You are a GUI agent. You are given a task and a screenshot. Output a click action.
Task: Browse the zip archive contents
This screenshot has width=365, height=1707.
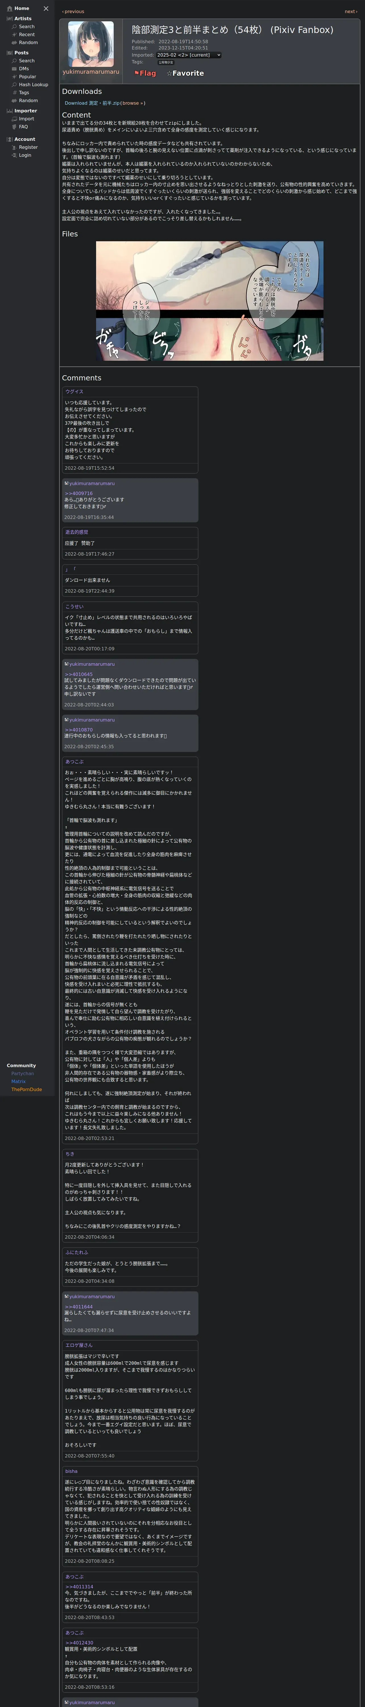click(x=132, y=103)
